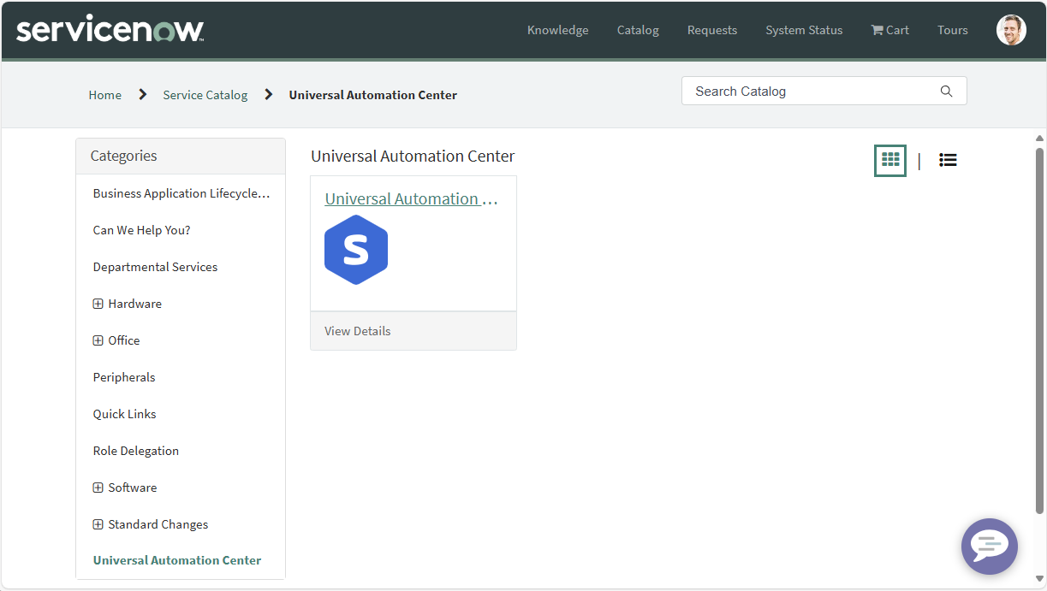
Task: Expand the Standard Changes category
Action: click(x=98, y=524)
